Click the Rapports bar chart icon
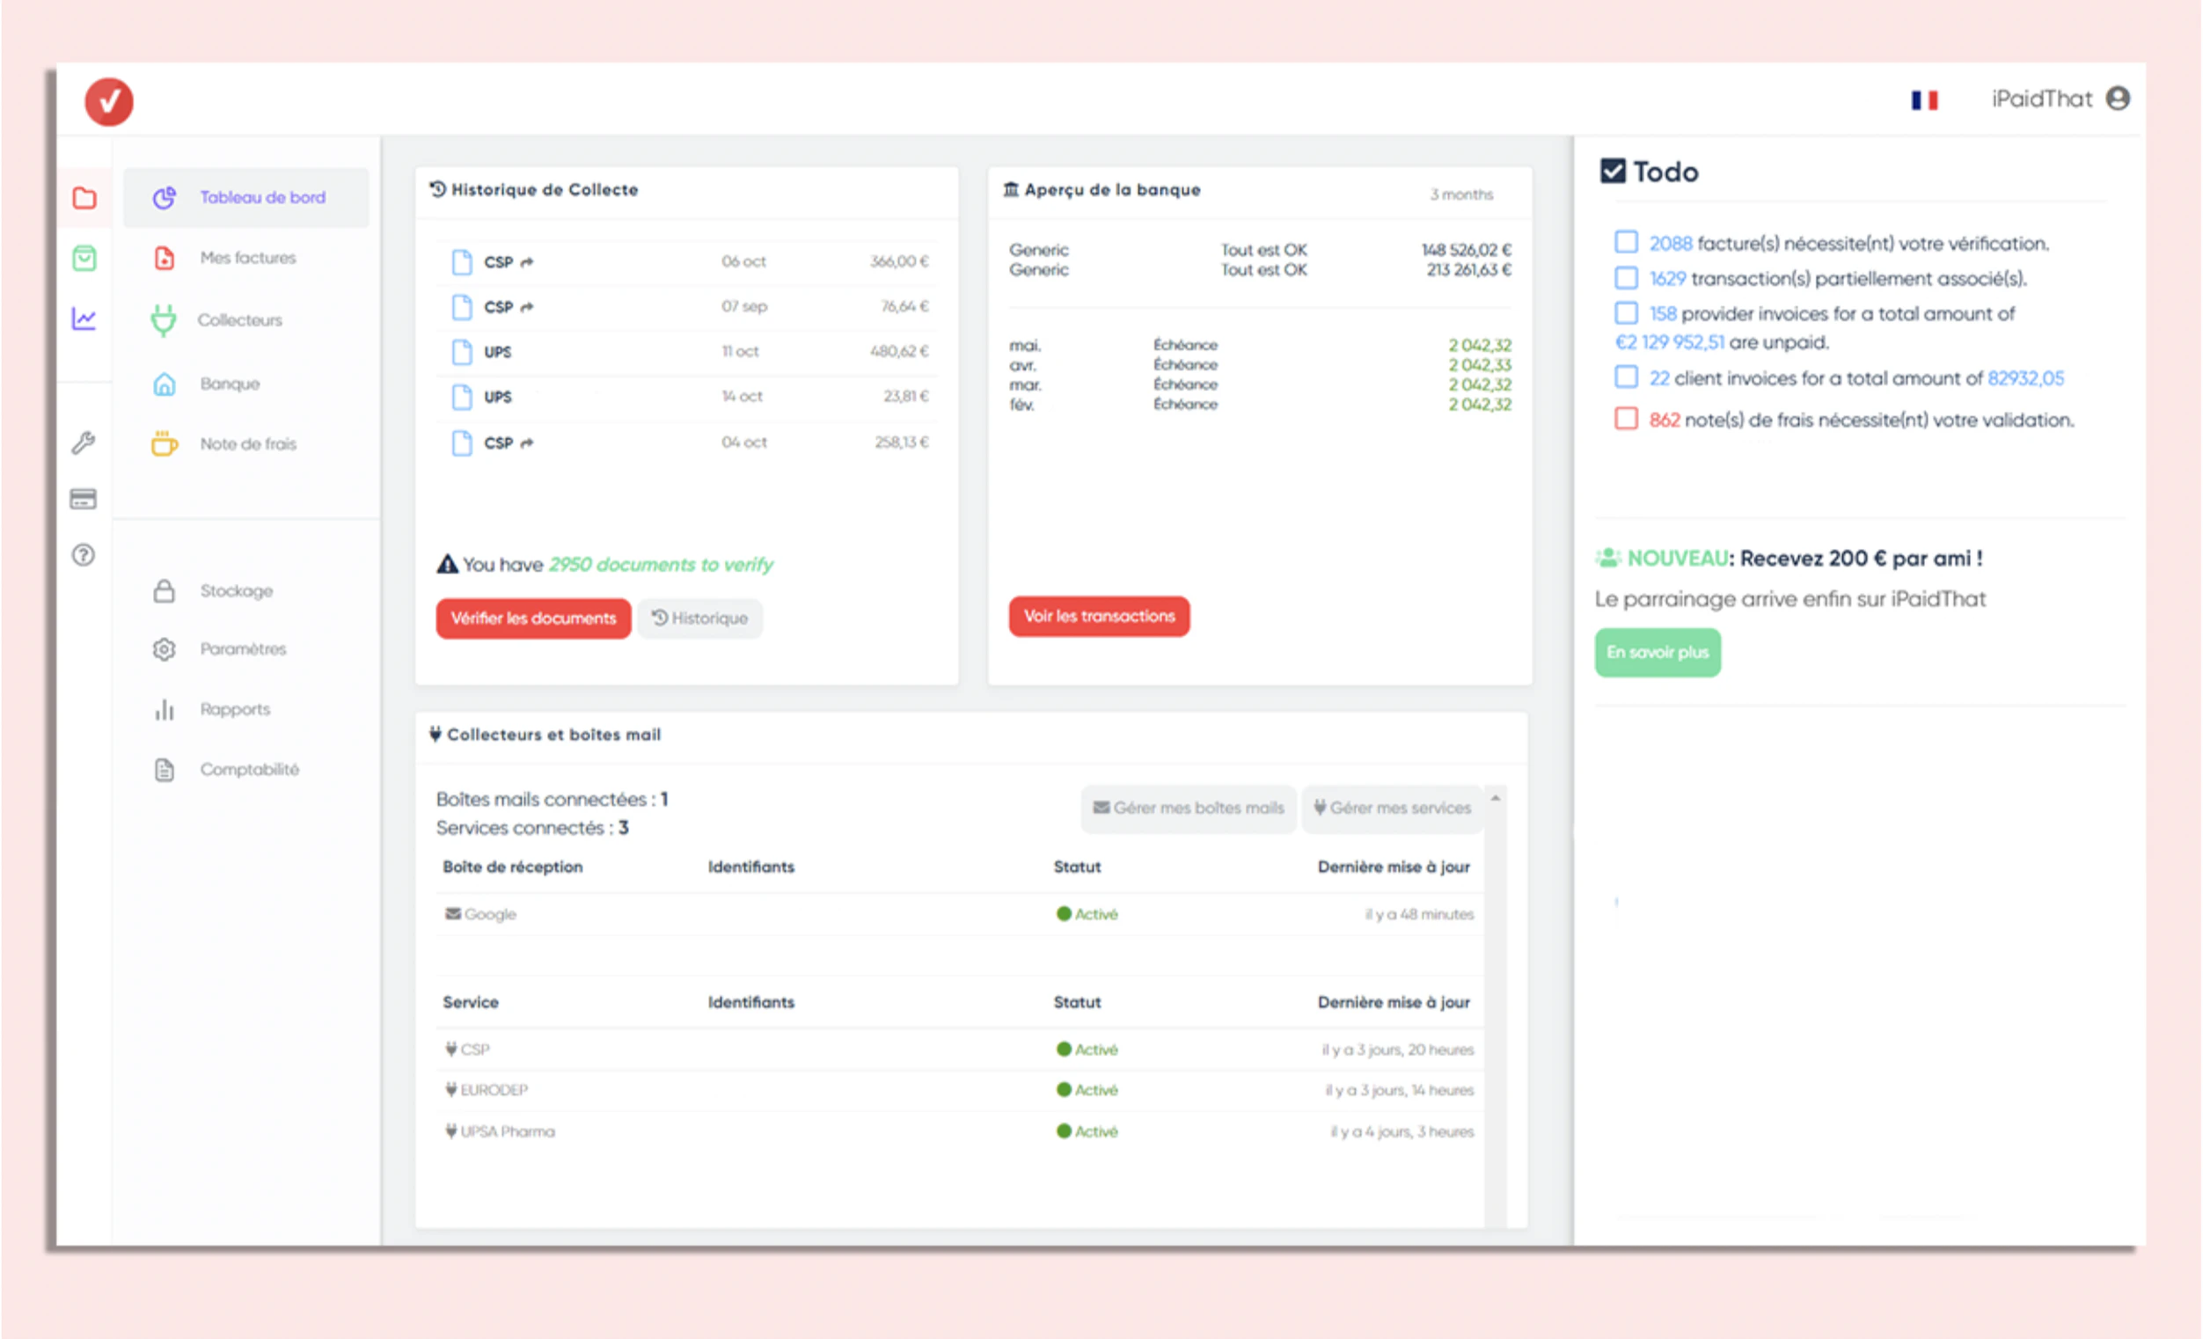The image size is (2203, 1339). 165,710
